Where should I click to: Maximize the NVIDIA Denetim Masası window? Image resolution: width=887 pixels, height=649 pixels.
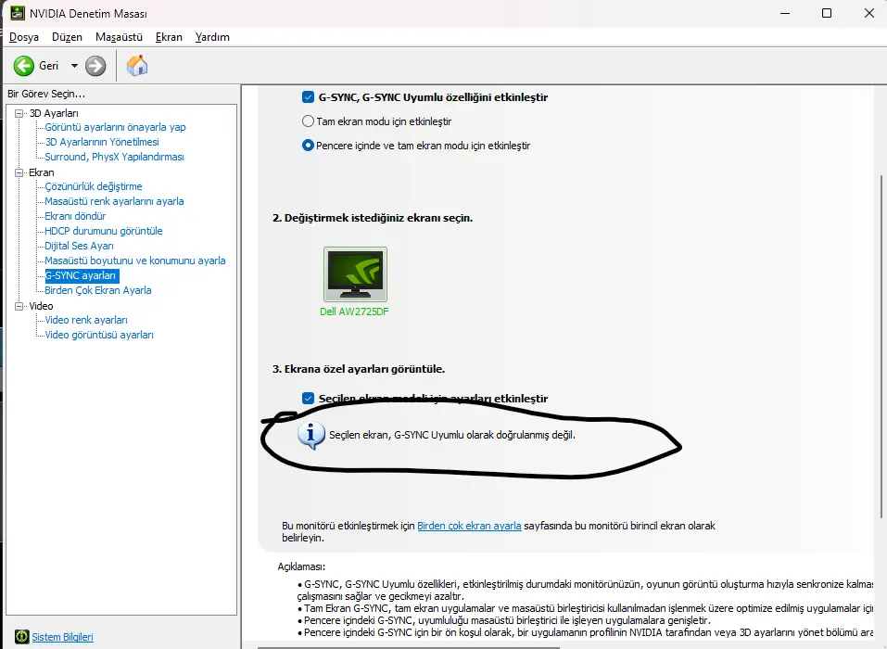click(827, 13)
